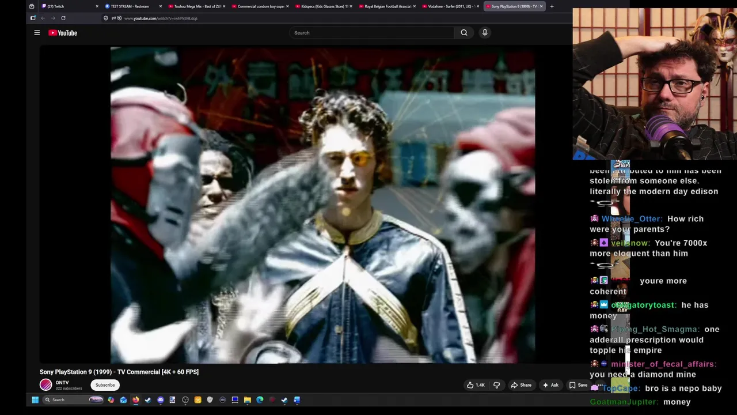737x415 pixels.
Task: Open Firefox from the taskbar
Action: (x=135, y=400)
